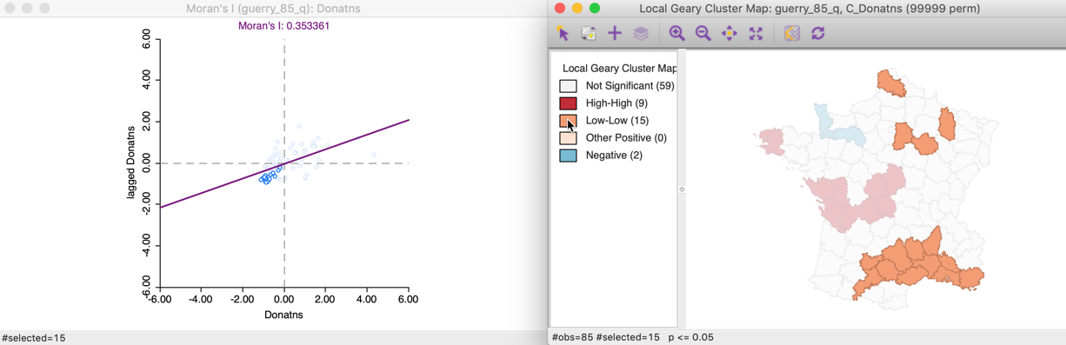Minimize the Local Geary map window with yellow button
Image resolution: width=1066 pixels, height=345 pixels.
[577, 8]
